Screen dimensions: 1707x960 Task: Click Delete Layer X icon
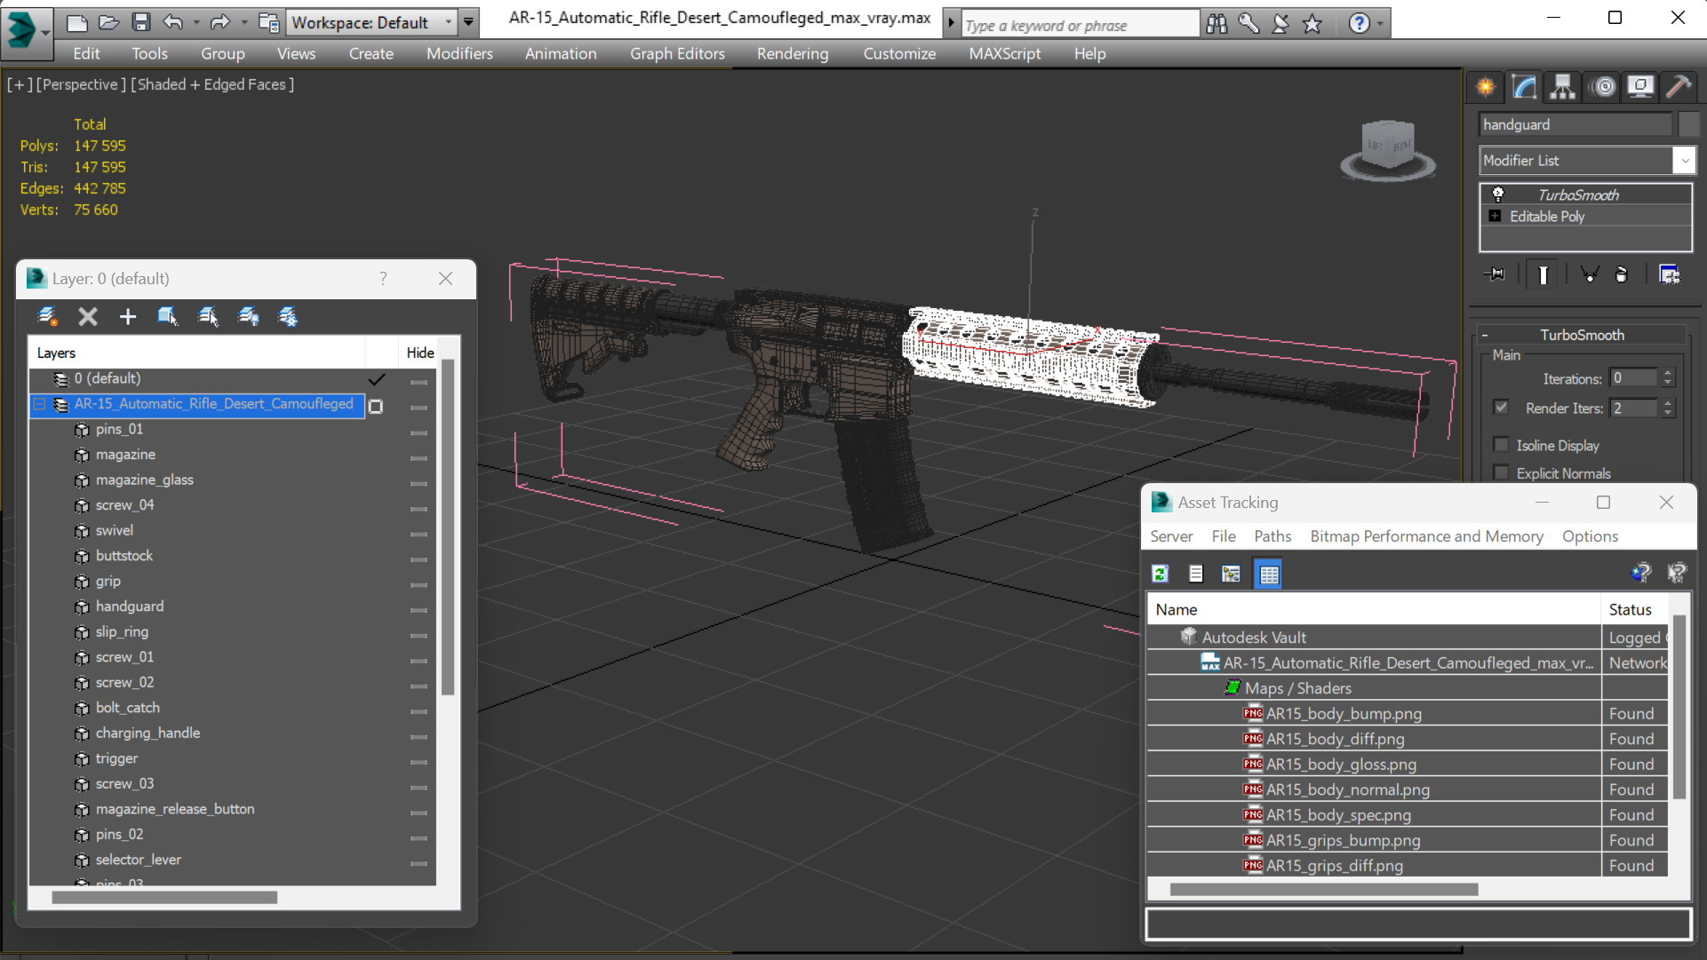tap(87, 316)
